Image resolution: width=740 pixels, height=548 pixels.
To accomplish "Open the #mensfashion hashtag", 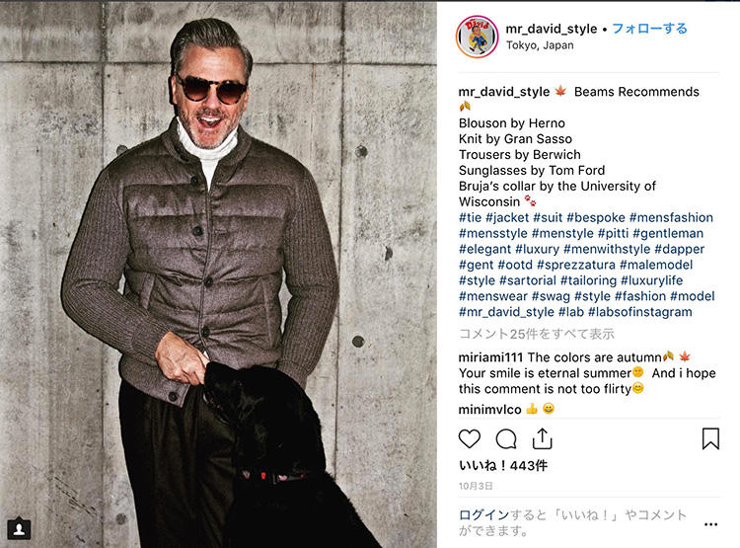I will tap(671, 218).
